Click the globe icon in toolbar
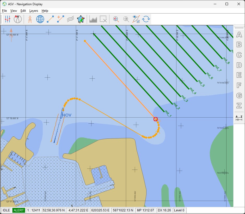 point(40,19)
